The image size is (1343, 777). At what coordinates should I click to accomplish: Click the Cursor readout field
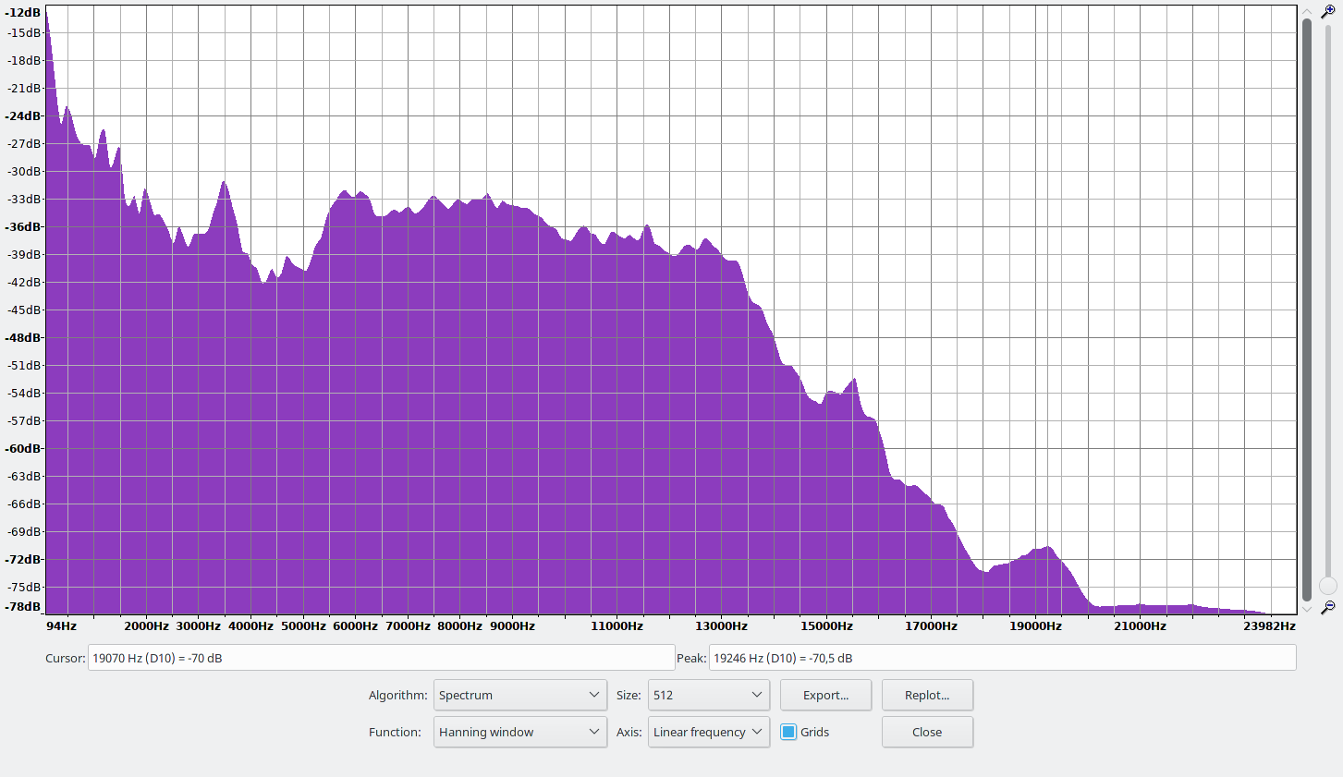381,658
